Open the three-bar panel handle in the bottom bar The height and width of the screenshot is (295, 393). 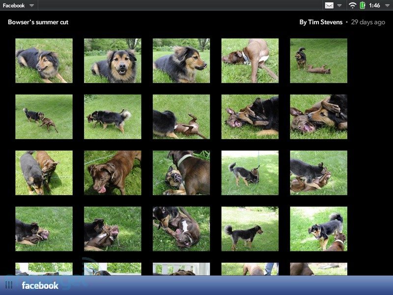9,285
